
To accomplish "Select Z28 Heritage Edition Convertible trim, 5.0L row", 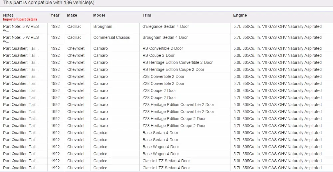I will point(178,105).
